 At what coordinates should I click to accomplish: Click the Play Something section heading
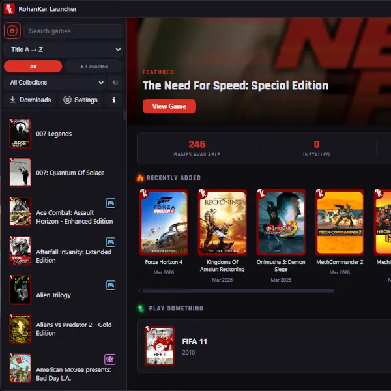(176, 308)
